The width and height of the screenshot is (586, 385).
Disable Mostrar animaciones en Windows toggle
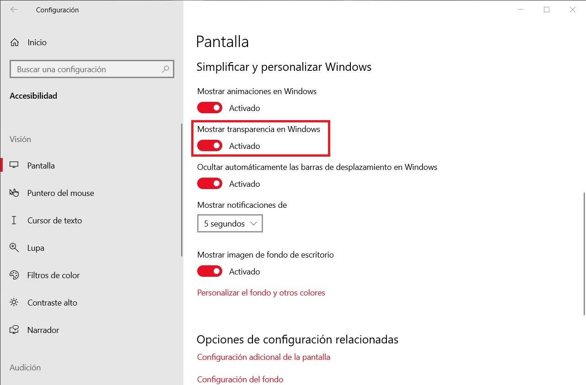210,108
